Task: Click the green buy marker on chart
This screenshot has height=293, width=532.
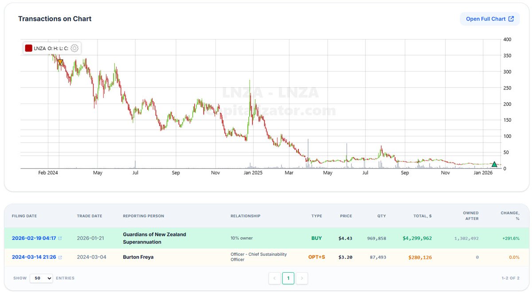Action: (x=494, y=164)
